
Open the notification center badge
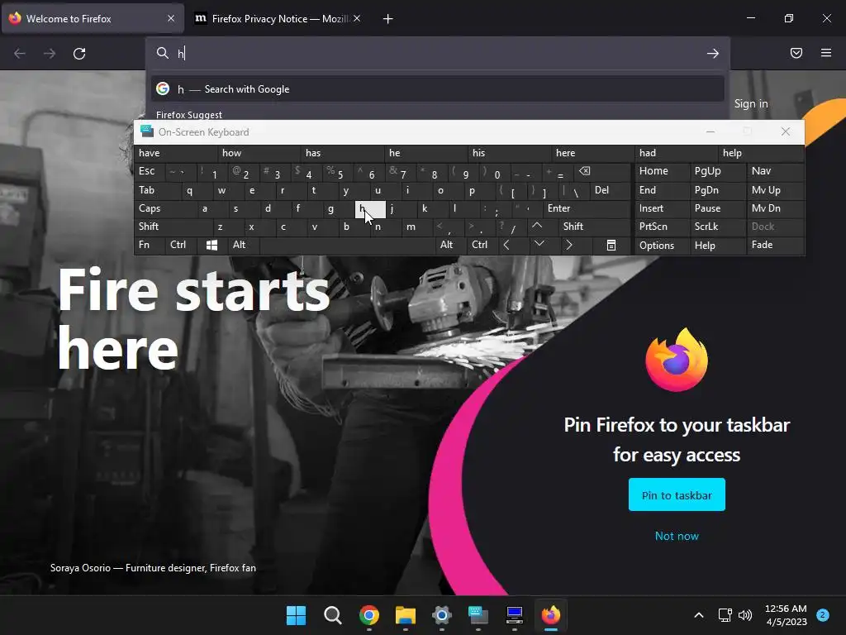coord(822,614)
